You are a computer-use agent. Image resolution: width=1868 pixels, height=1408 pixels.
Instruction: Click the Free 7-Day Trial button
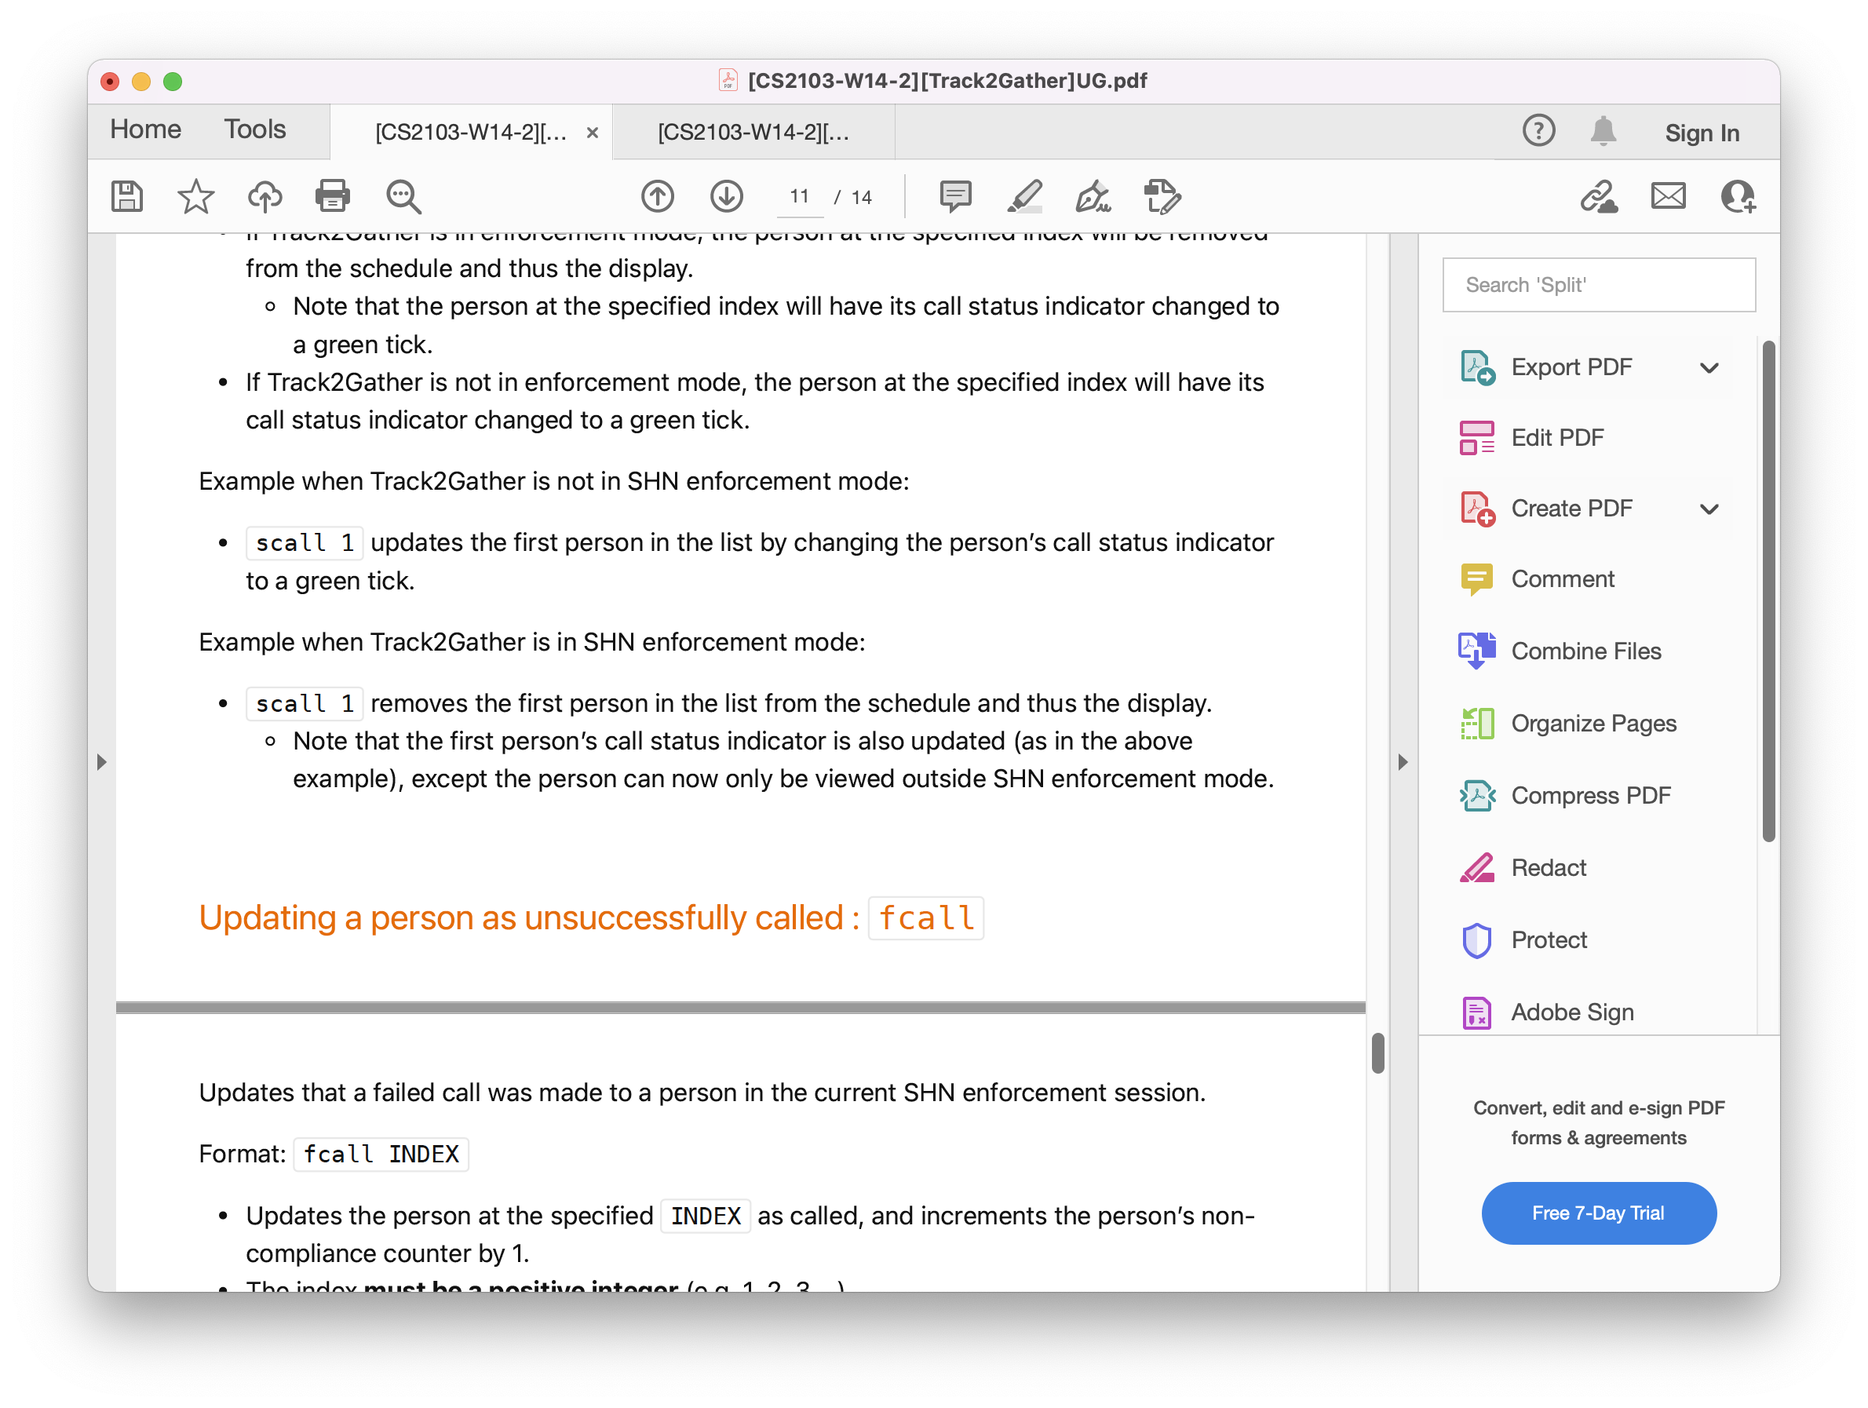click(x=1598, y=1213)
